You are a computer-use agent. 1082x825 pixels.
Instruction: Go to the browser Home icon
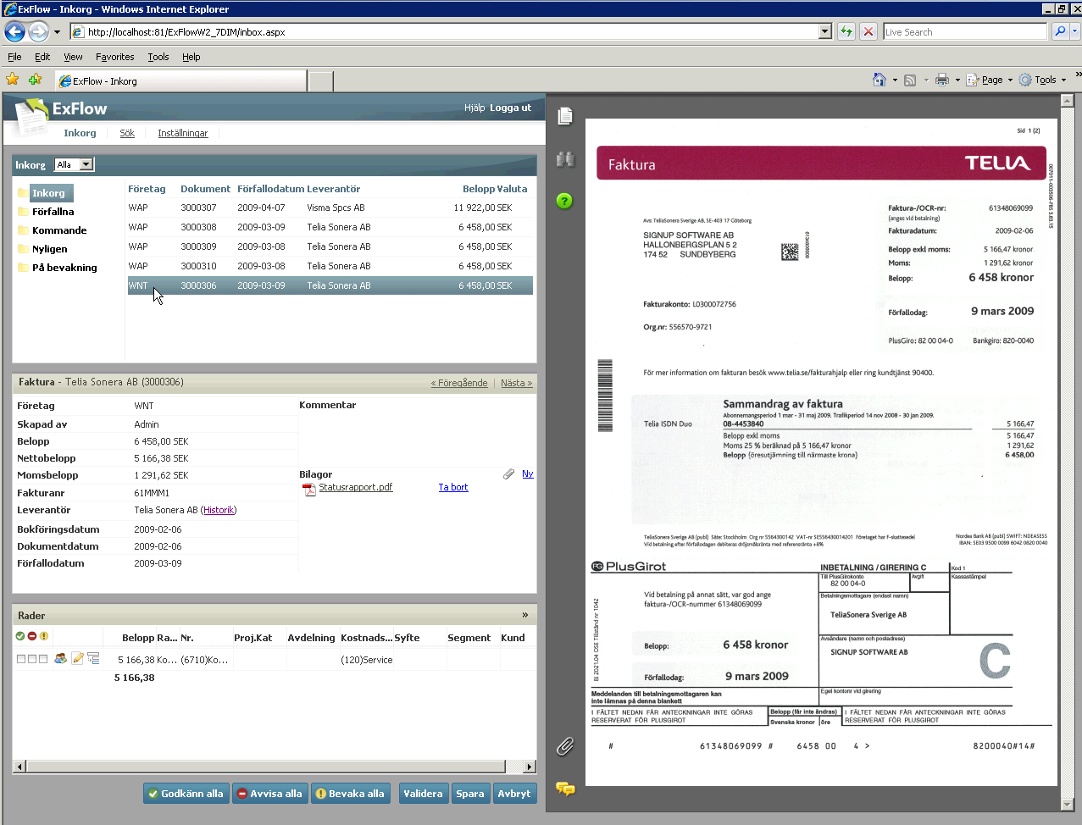pos(879,80)
